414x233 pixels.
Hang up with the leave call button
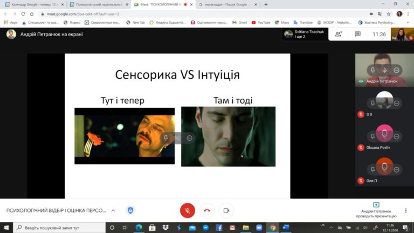click(206, 210)
